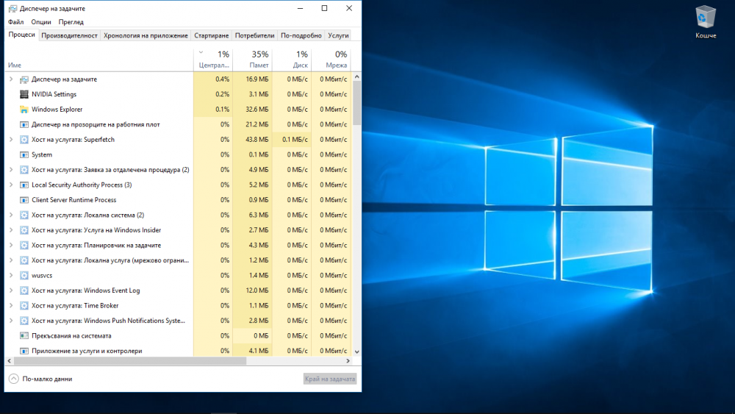Click the Приложение за услуги и контролери icon

(x=24, y=351)
